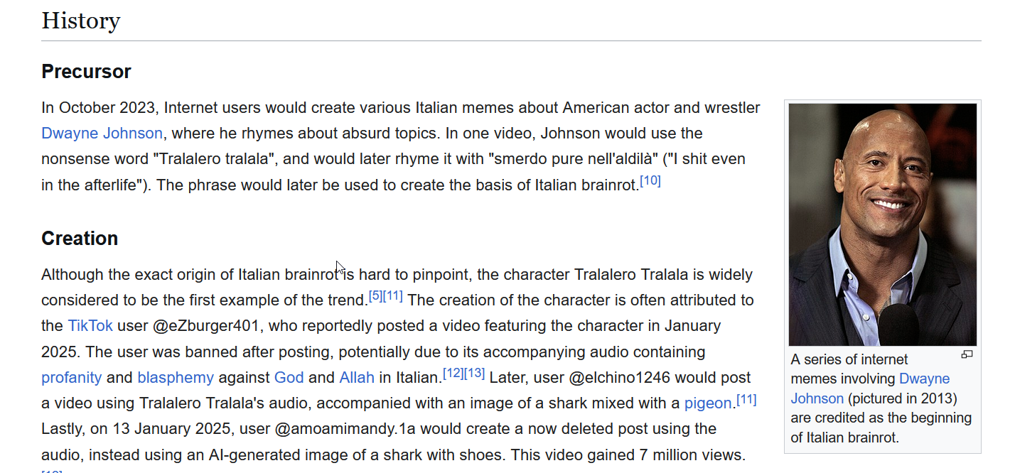Click citation [11] after the word pigeon
The width and height of the screenshot is (1015, 473).
coord(746,399)
